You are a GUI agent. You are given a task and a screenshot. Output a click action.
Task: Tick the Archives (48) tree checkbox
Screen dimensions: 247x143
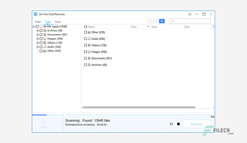coord(41,30)
